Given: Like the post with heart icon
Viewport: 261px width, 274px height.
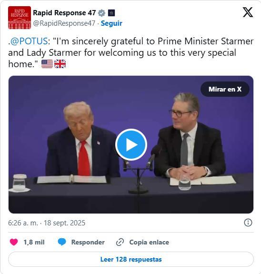Looking at the screenshot, I should coord(14,242).
